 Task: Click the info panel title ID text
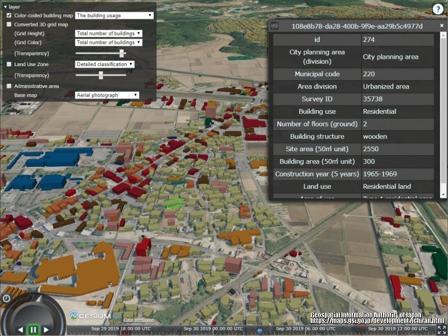[x=357, y=26]
